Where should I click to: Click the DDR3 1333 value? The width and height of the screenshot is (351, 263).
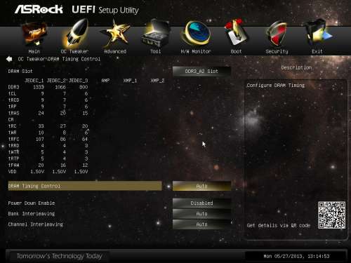(39, 87)
